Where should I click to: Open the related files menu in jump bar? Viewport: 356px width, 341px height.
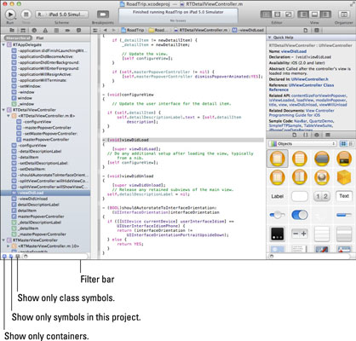95,30
